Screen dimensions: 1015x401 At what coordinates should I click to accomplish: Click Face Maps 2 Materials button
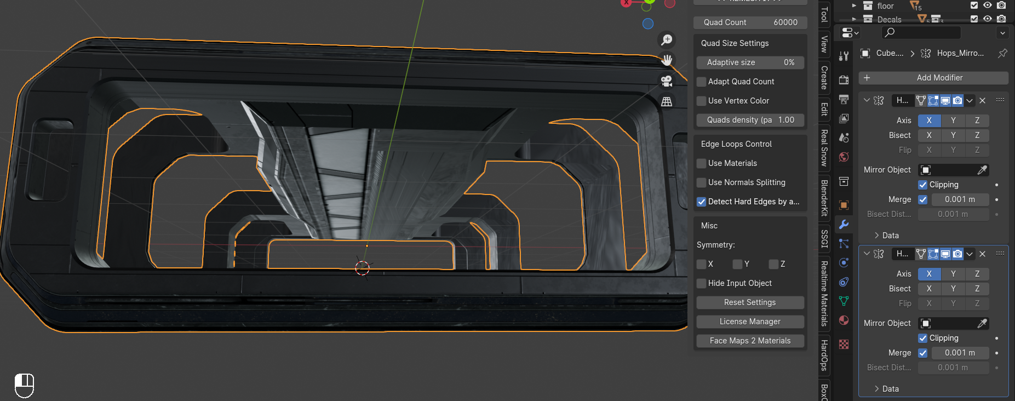(750, 341)
